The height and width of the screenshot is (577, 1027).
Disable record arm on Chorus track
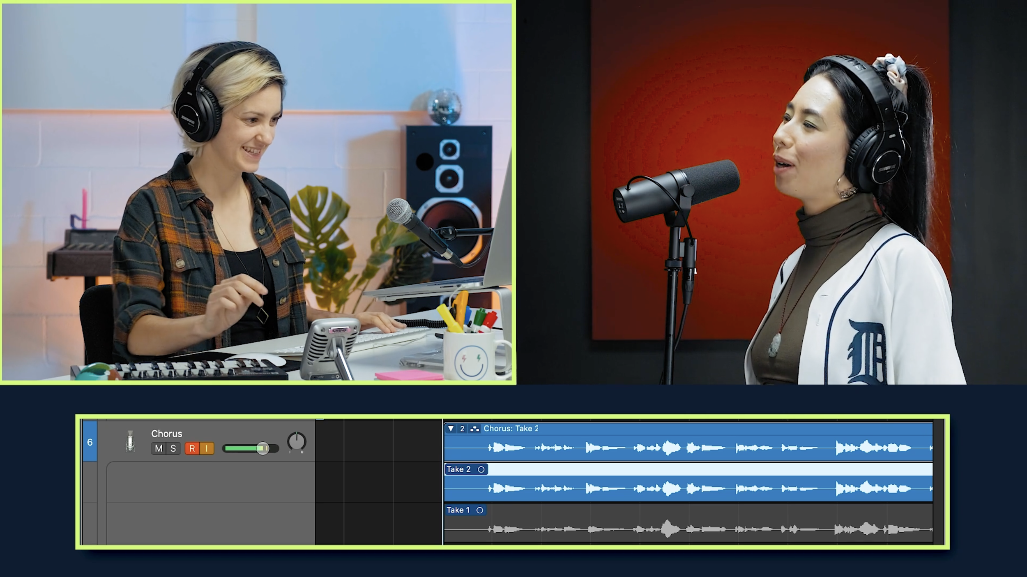pyautogui.click(x=192, y=448)
